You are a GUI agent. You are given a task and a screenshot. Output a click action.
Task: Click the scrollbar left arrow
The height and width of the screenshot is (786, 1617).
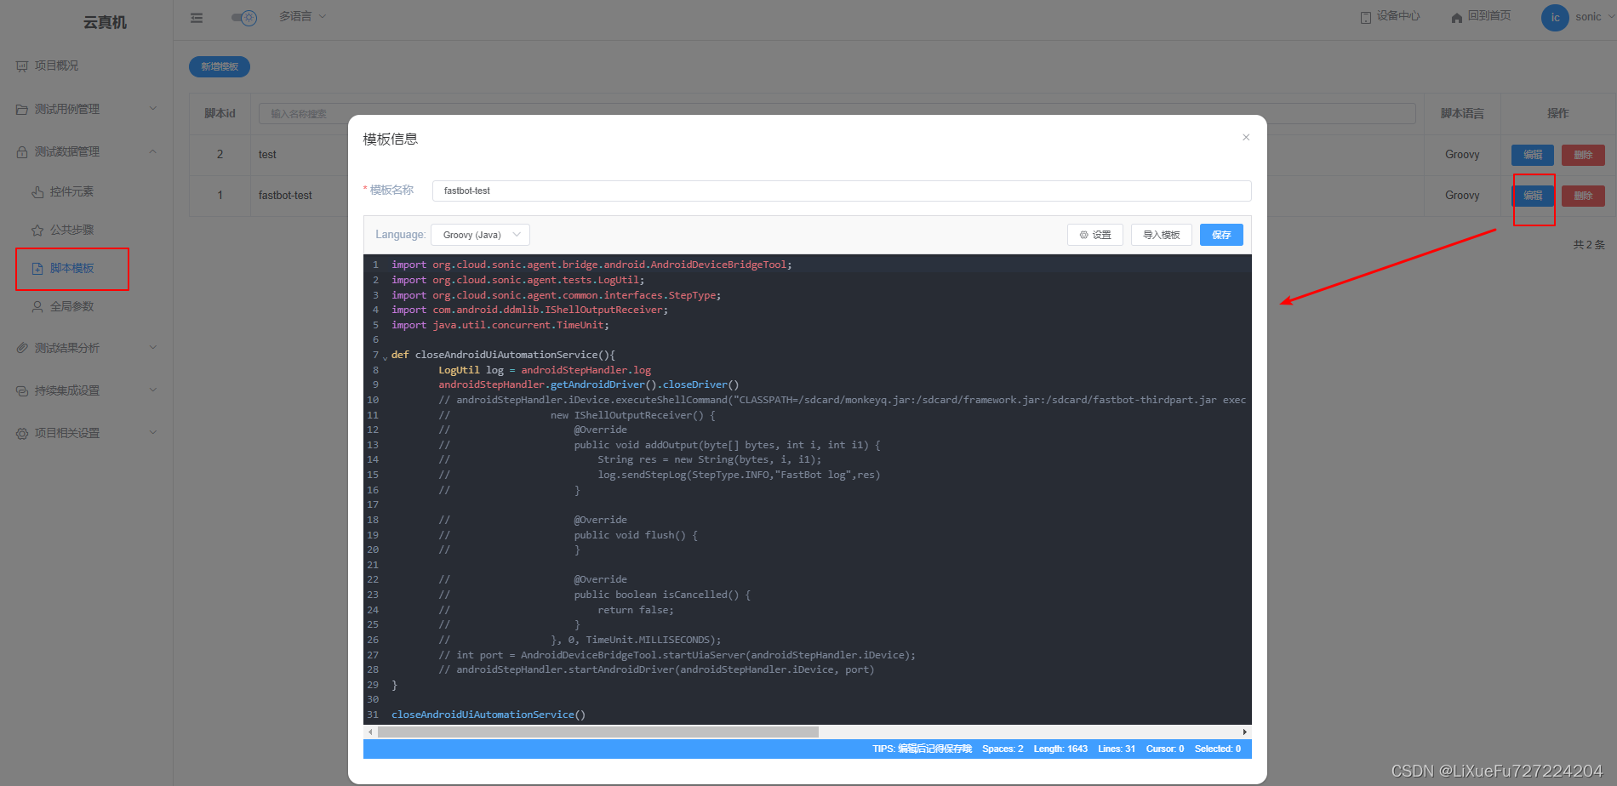(x=370, y=732)
